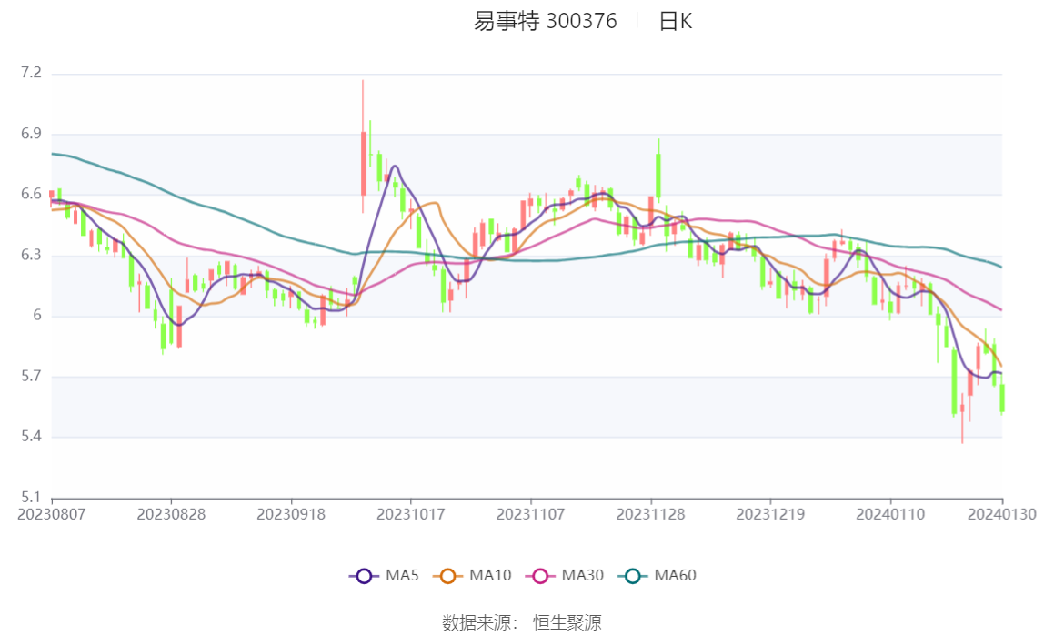The image size is (1044, 636).
Task: Click the 7.2 price axis label
Action: [31, 73]
